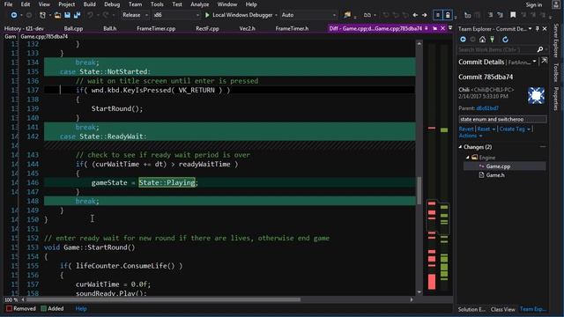Open the document tab overflow dropdown
This screenshot has height=317, width=564.
(x=450, y=28)
